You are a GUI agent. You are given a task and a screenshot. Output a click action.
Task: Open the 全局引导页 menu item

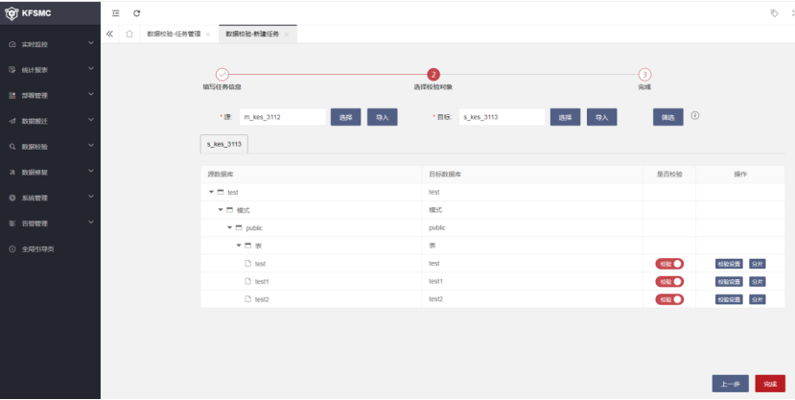[x=50, y=249]
